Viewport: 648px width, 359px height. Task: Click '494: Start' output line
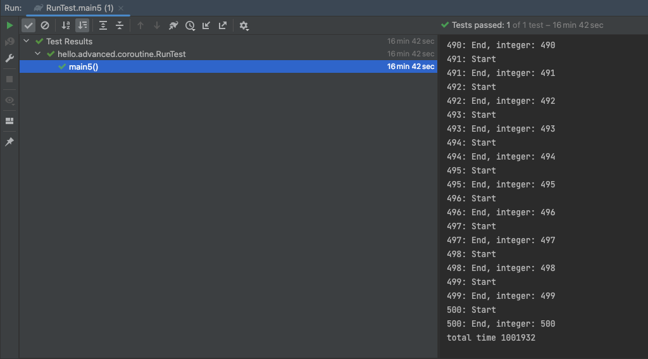coord(471,142)
